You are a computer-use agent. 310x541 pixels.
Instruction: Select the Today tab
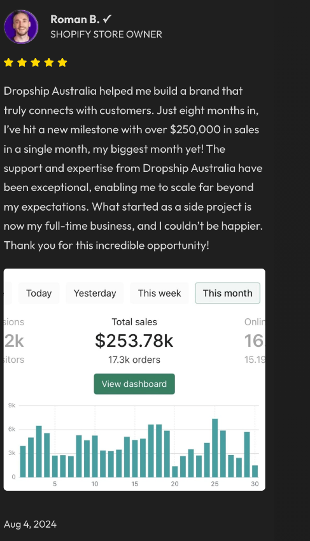click(39, 293)
